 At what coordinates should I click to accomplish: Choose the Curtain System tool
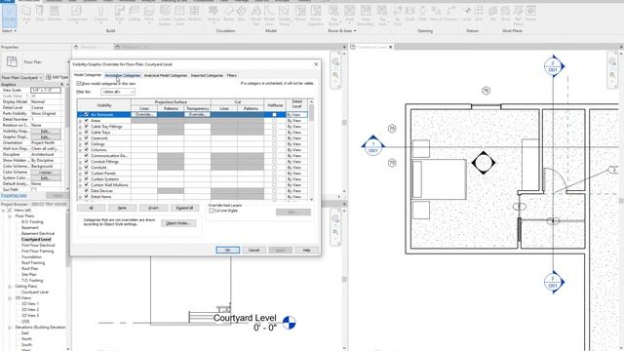pyautogui.click(x=165, y=15)
